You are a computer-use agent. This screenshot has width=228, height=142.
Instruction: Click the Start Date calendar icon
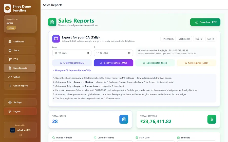click(137, 137)
